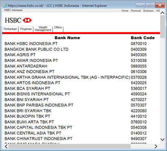Select BANK CHINATRUST INDONESIA PT entry
Screen dimensions: 167x151
pyautogui.click(x=38, y=139)
